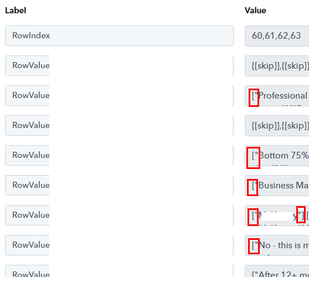
Task: Select the RowValue label next to redacted value
Action: point(119,215)
